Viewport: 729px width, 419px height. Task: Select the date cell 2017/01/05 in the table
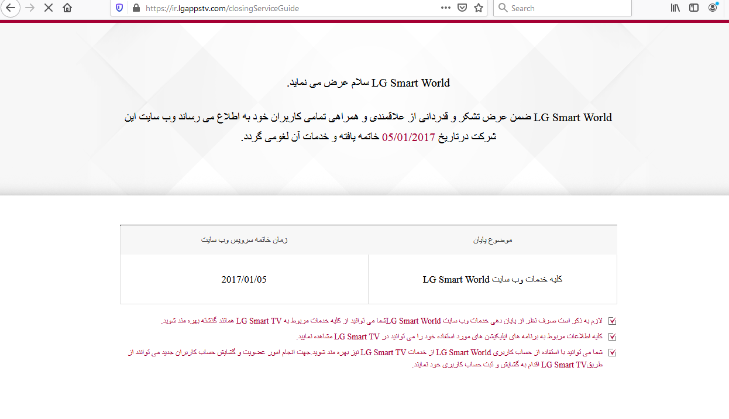tap(244, 280)
